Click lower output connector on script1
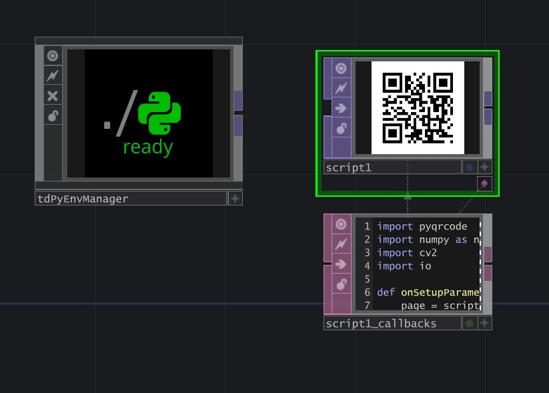This screenshot has width=549, height=393. [x=488, y=117]
